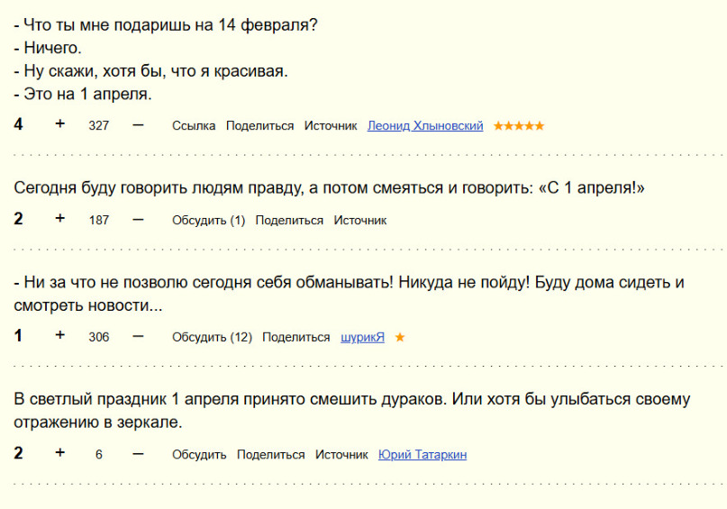Share the 14 февраля joke via Поделиться
This screenshot has width=727, height=509.
click(260, 126)
